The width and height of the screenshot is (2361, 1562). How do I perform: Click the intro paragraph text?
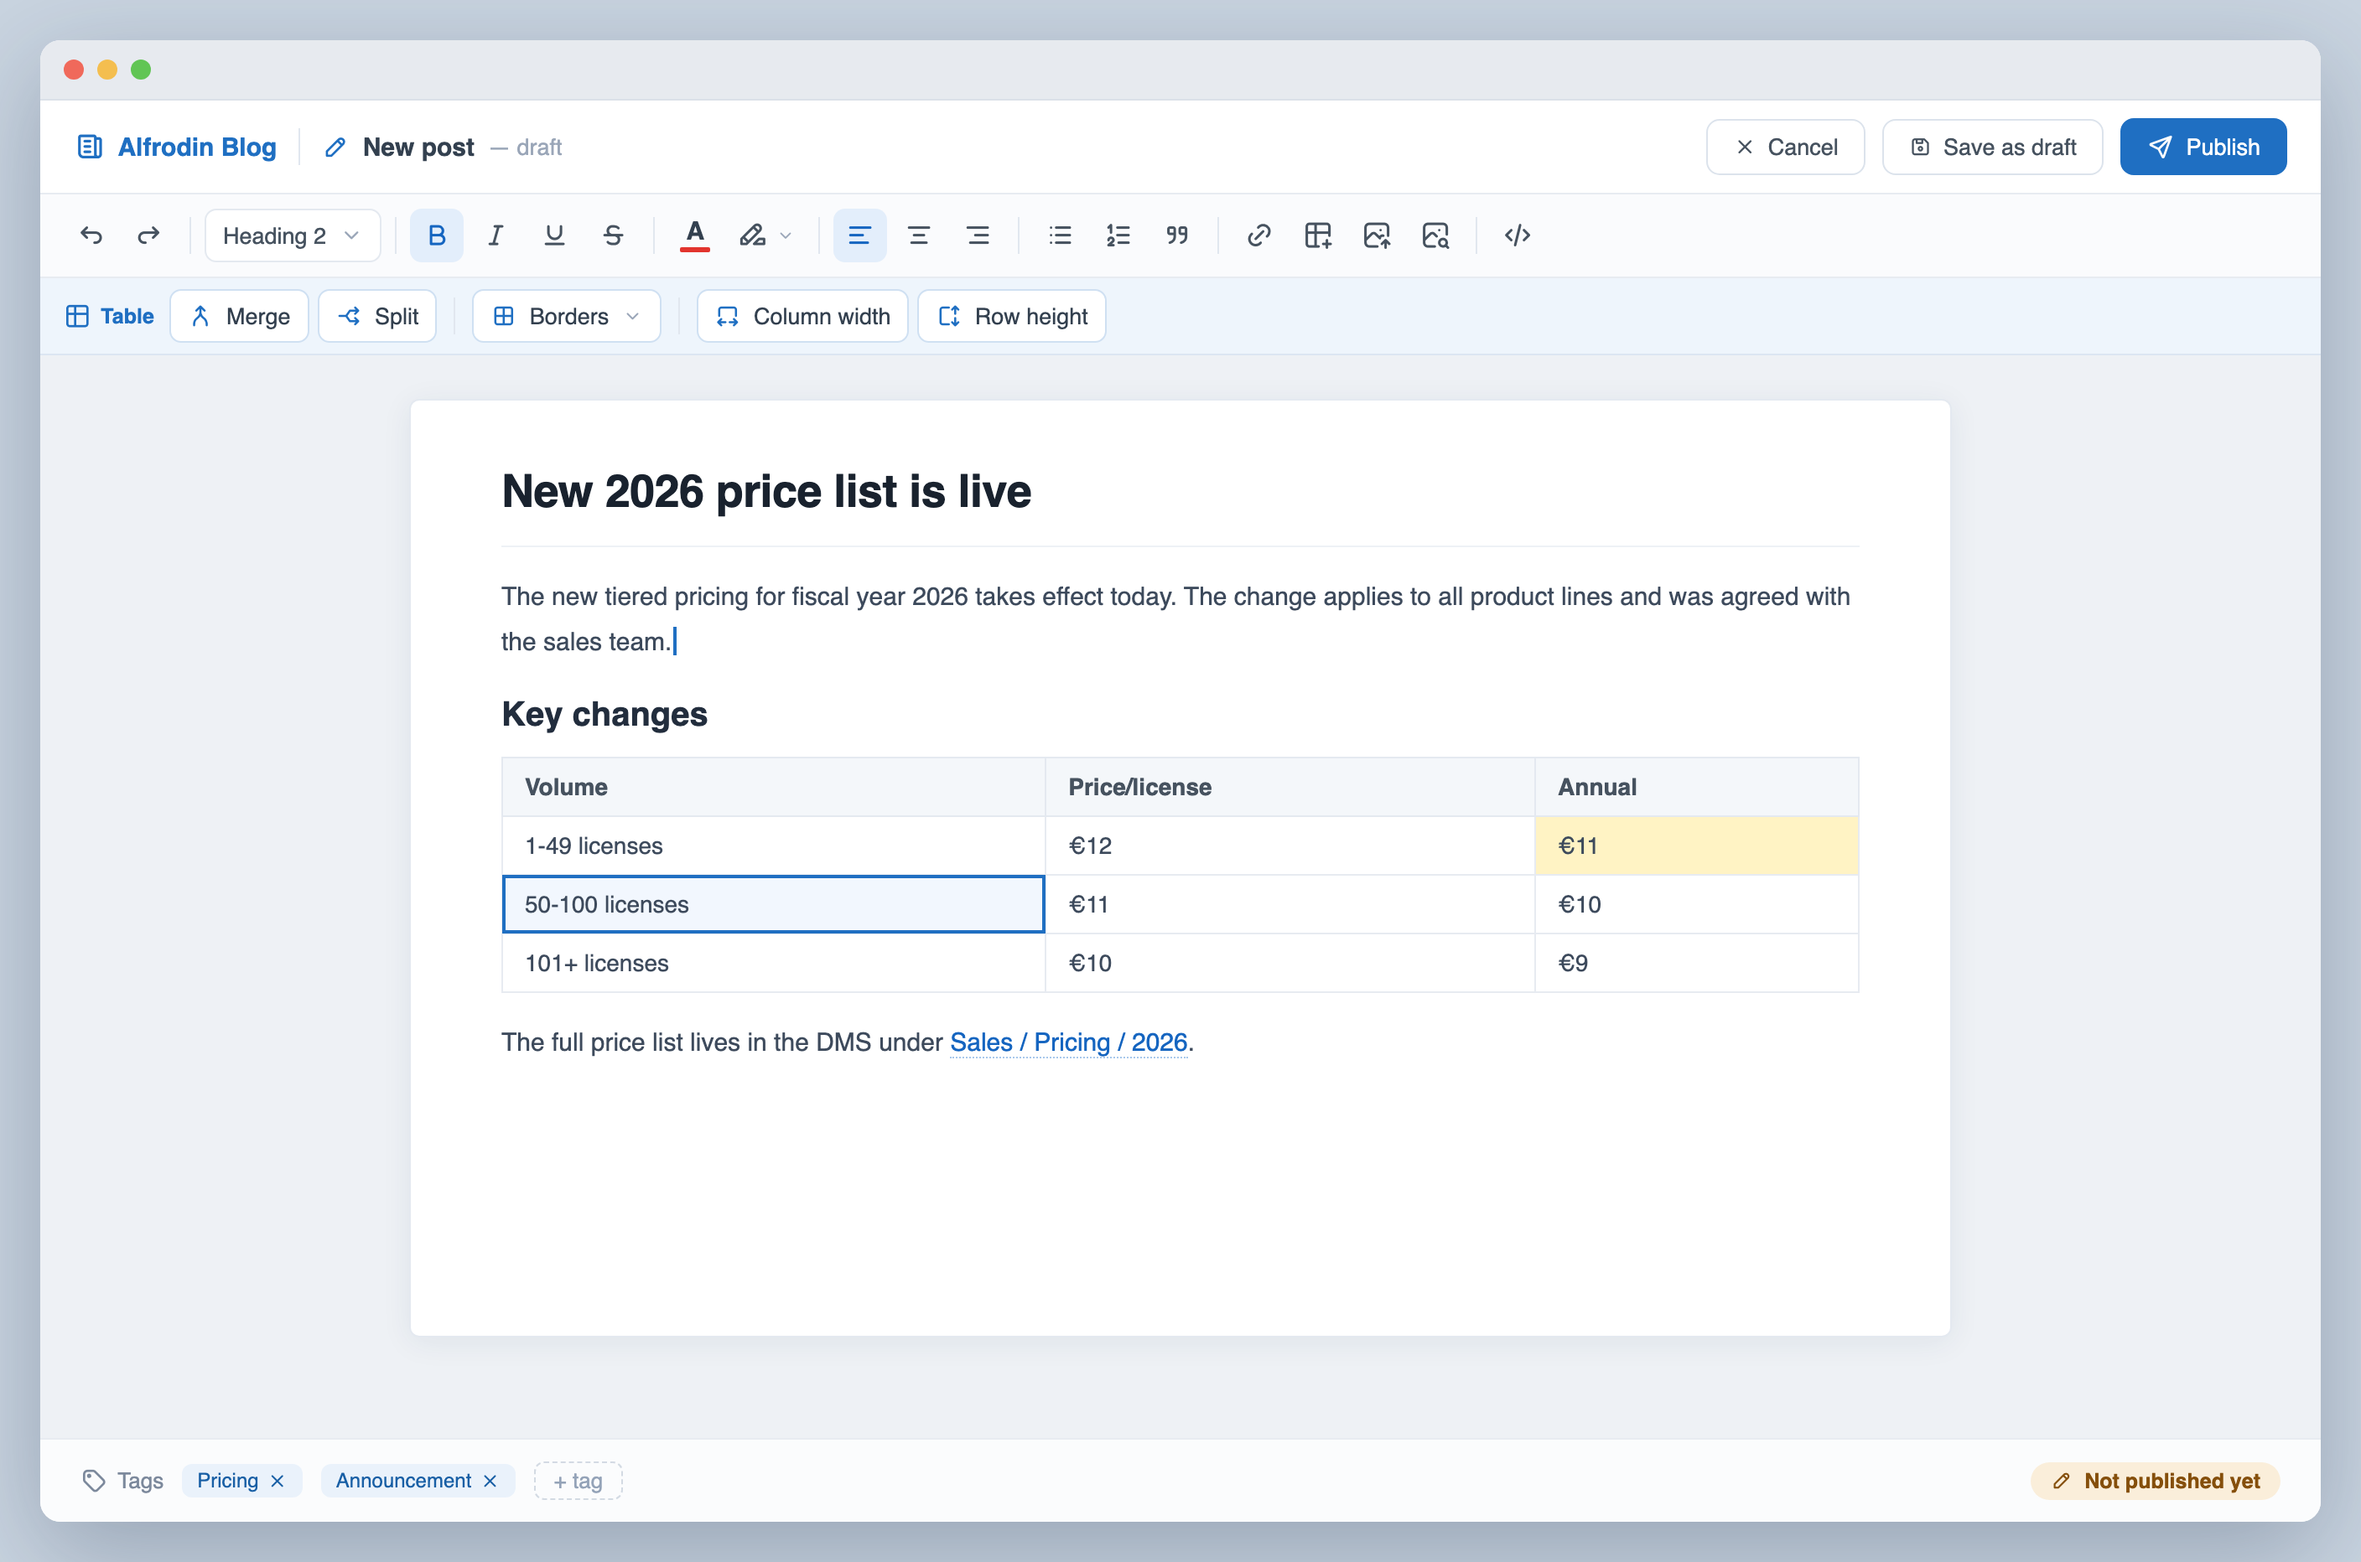(x=1175, y=618)
